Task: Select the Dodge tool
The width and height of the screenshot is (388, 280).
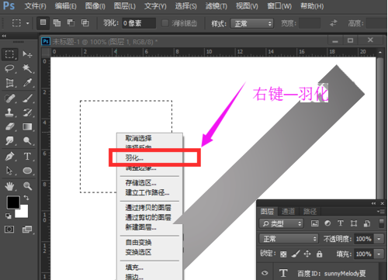Action: (27, 140)
